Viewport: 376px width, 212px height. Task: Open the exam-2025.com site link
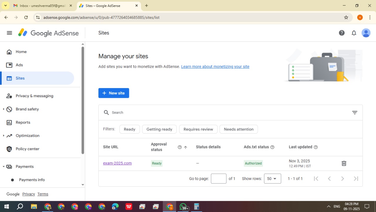click(117, 163)
